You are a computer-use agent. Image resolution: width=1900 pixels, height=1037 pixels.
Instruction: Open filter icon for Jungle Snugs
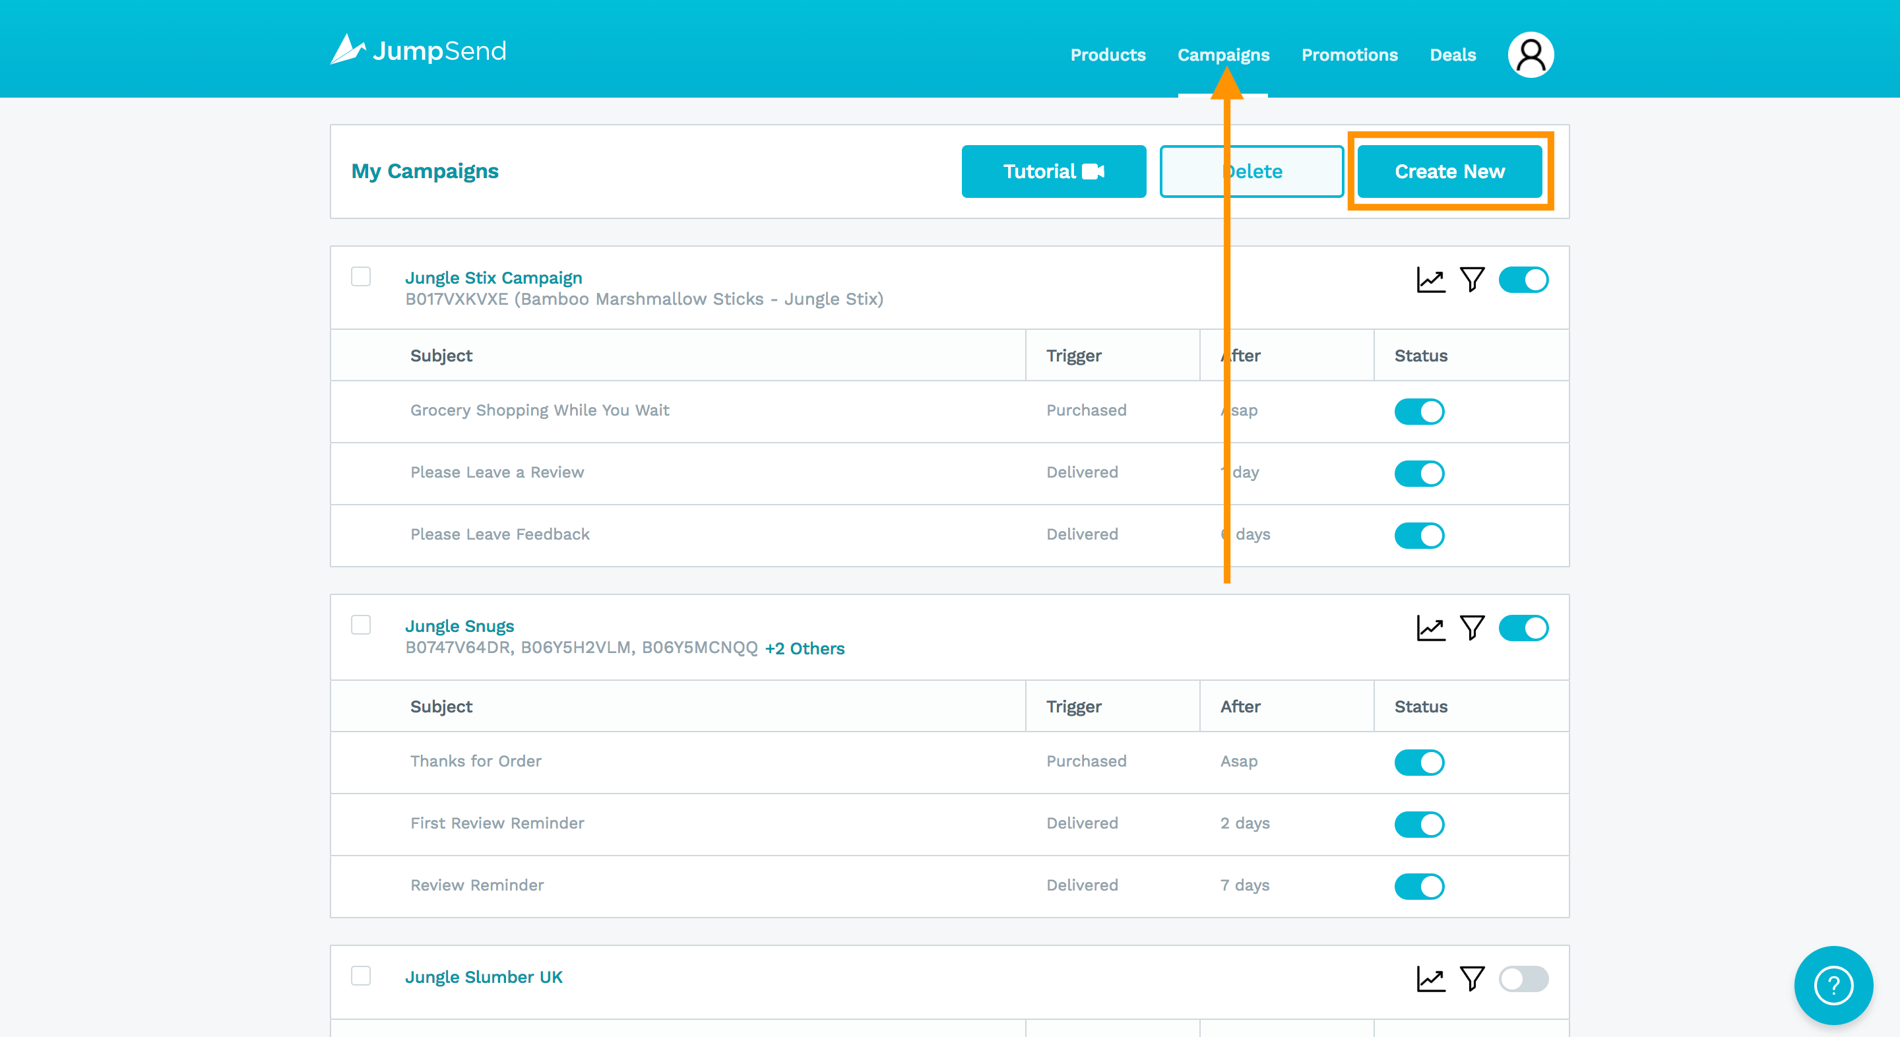tap(1472, 627)
